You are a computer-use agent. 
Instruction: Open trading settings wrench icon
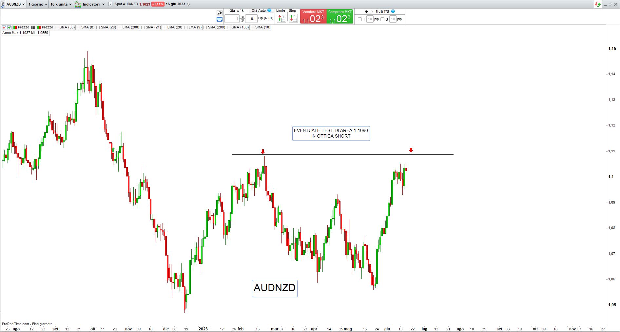point(220,13)
